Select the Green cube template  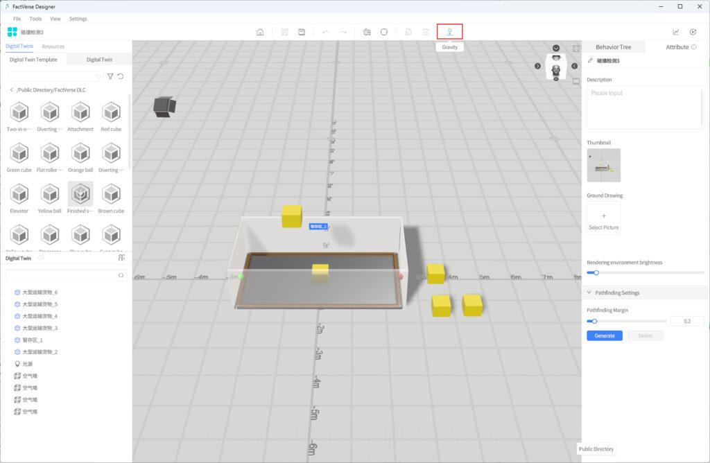pyautogui.click(x=19, y=157)
